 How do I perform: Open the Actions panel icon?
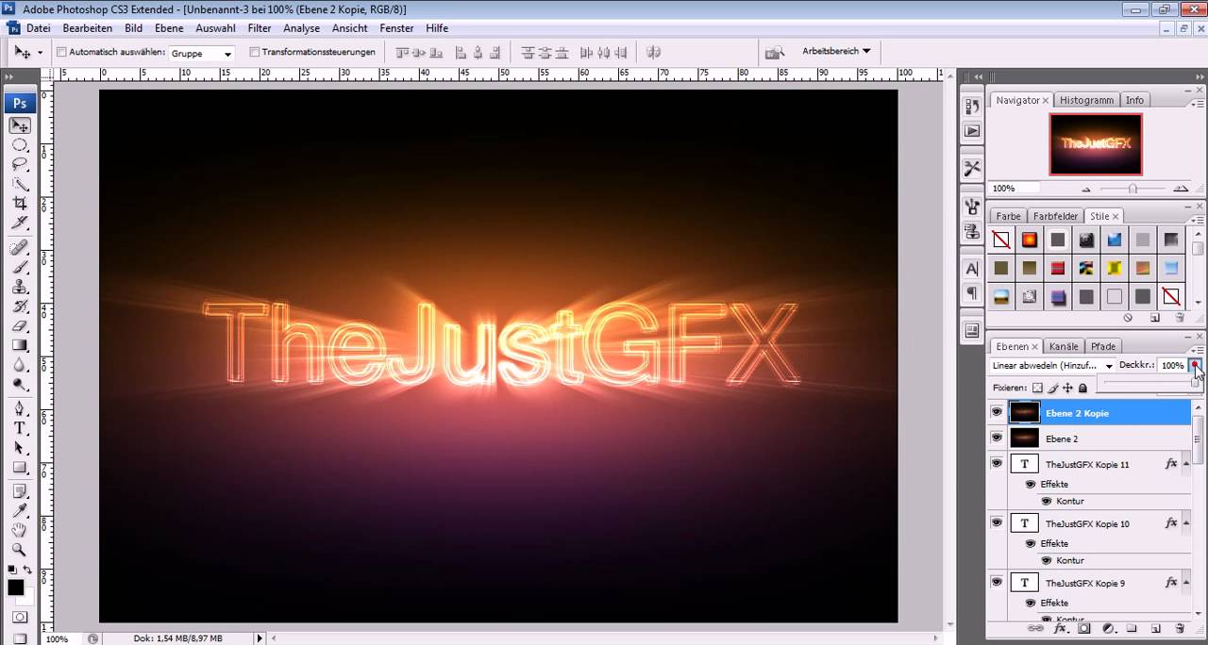pos(972,131)
